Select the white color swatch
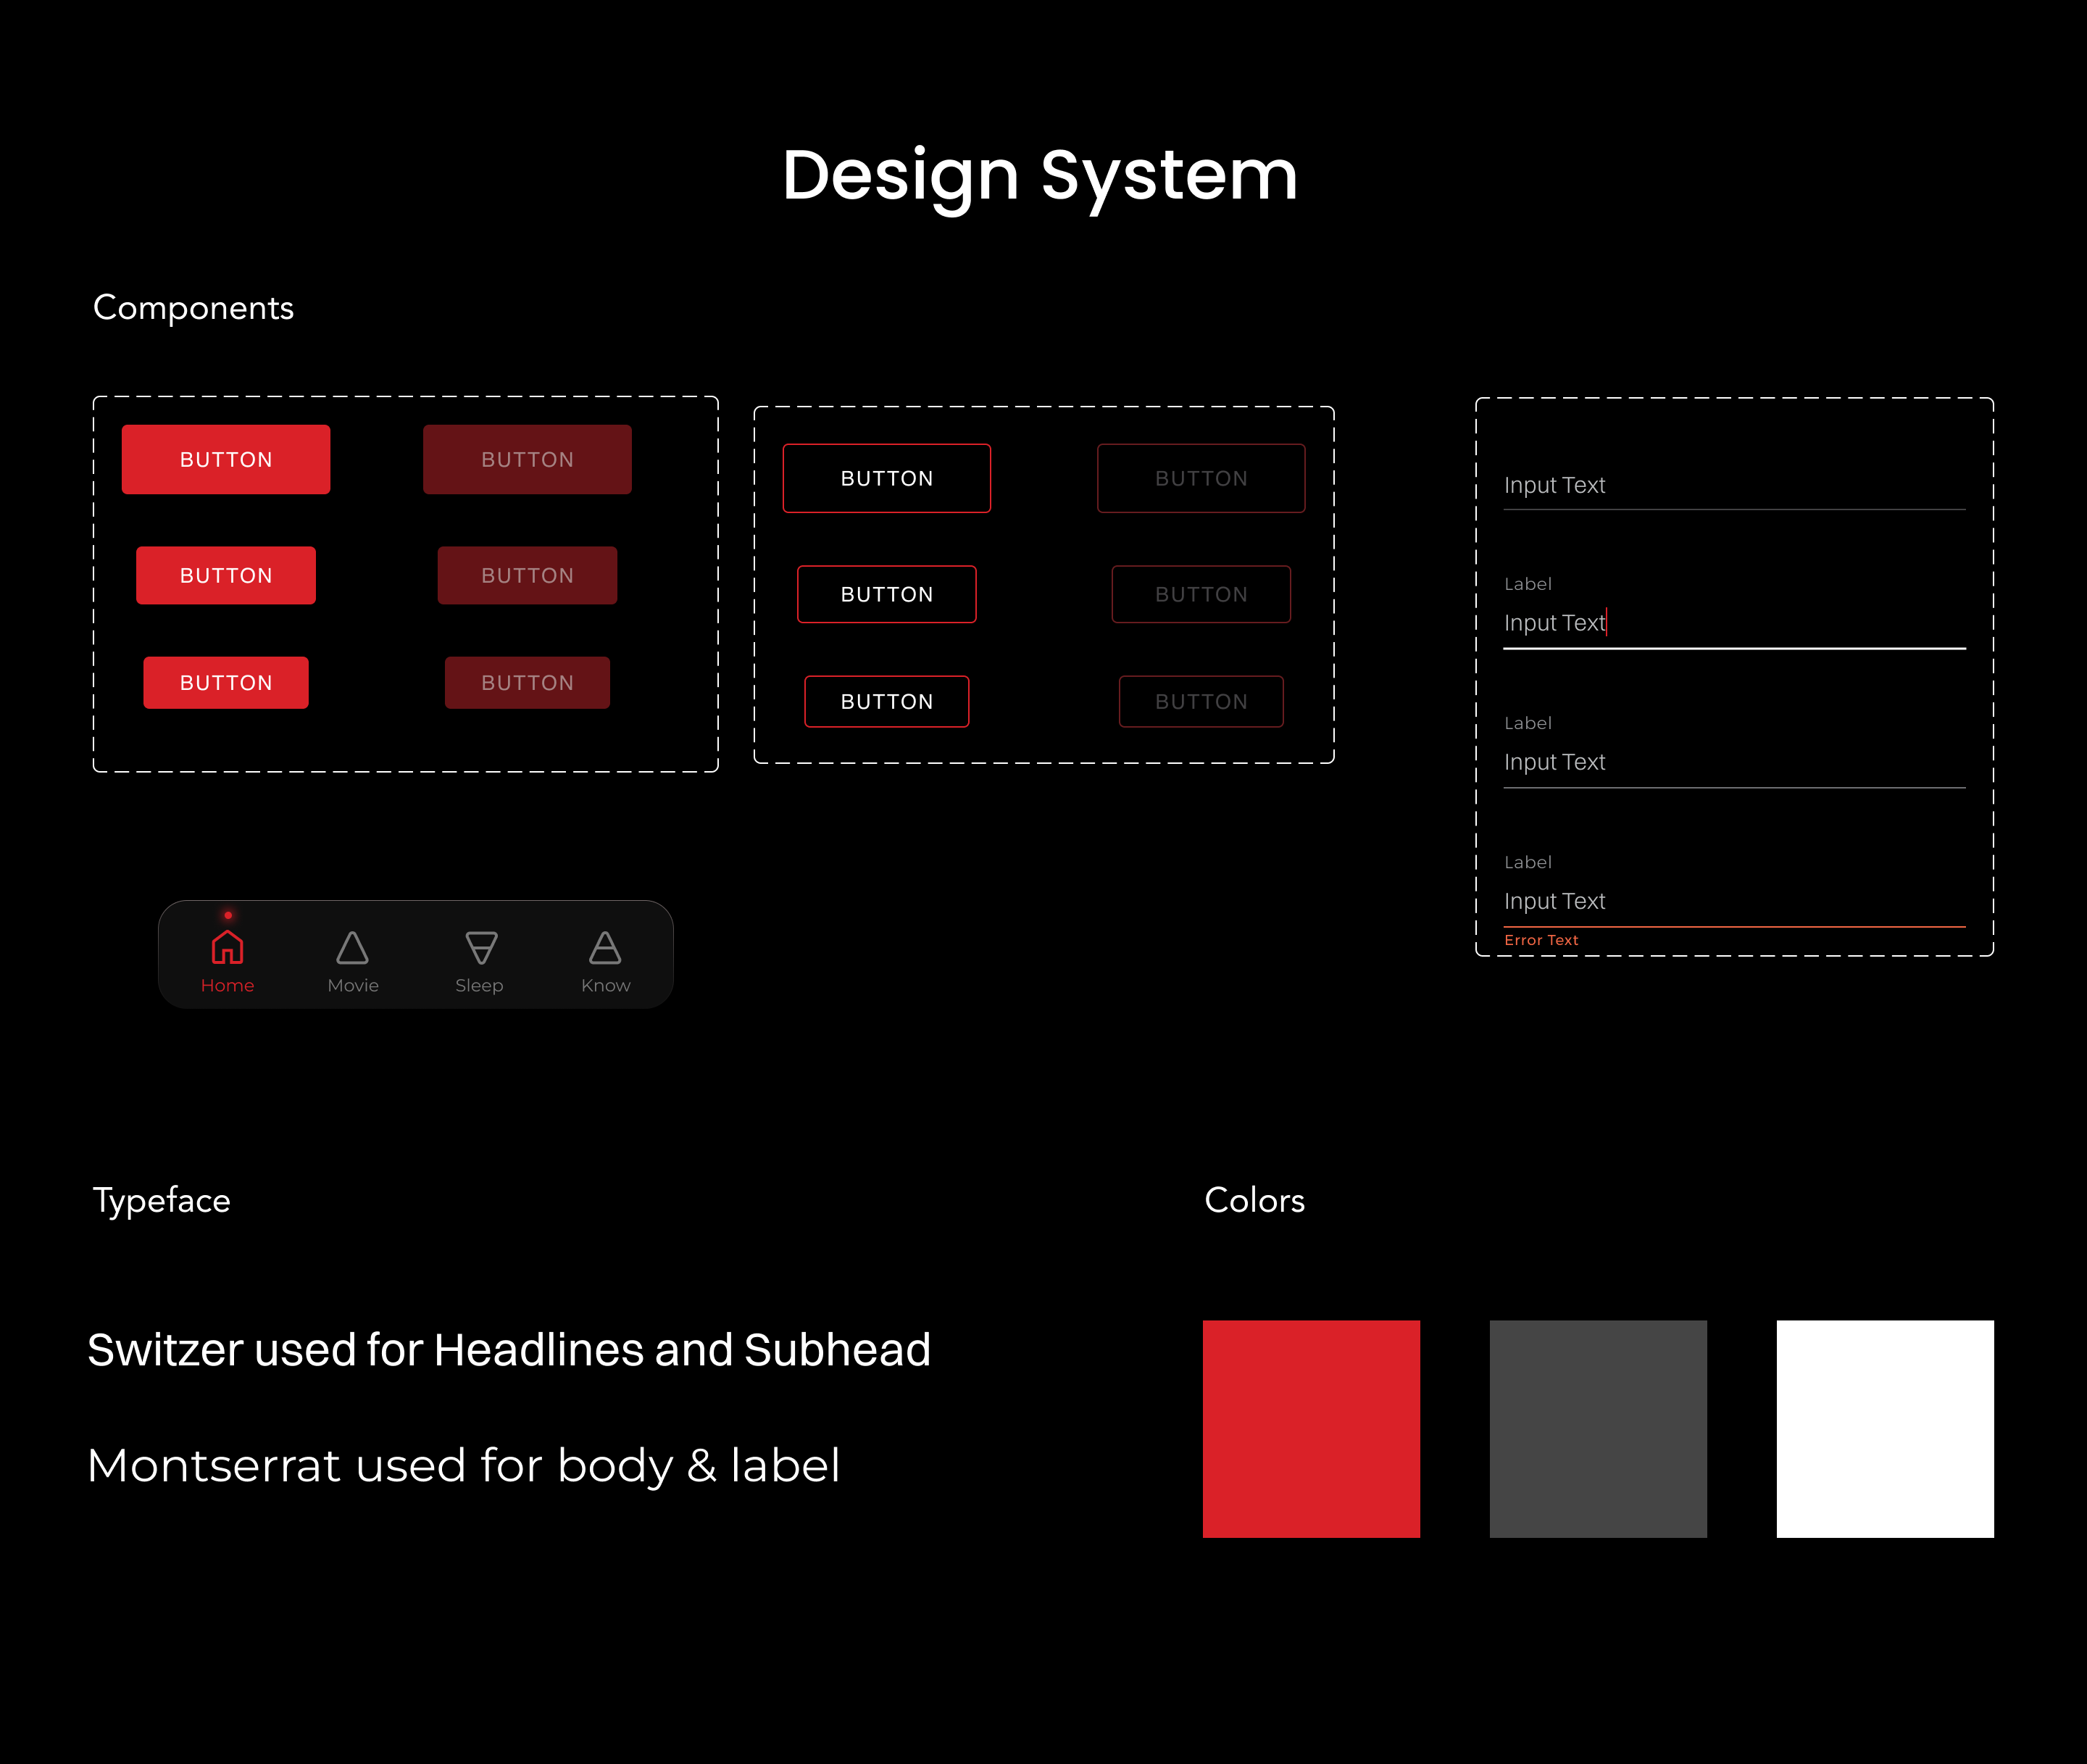 (x=1885, y=1429)
